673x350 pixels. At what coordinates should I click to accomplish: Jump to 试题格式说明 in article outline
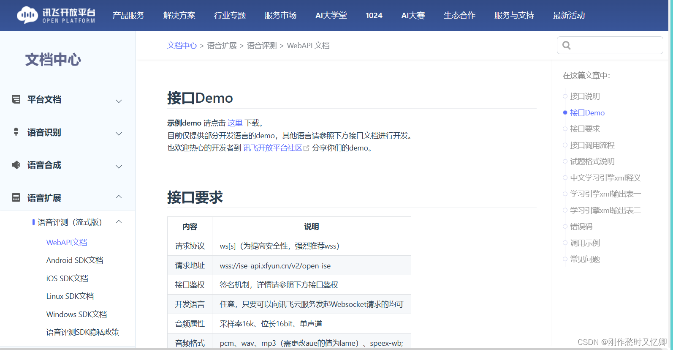592,161
